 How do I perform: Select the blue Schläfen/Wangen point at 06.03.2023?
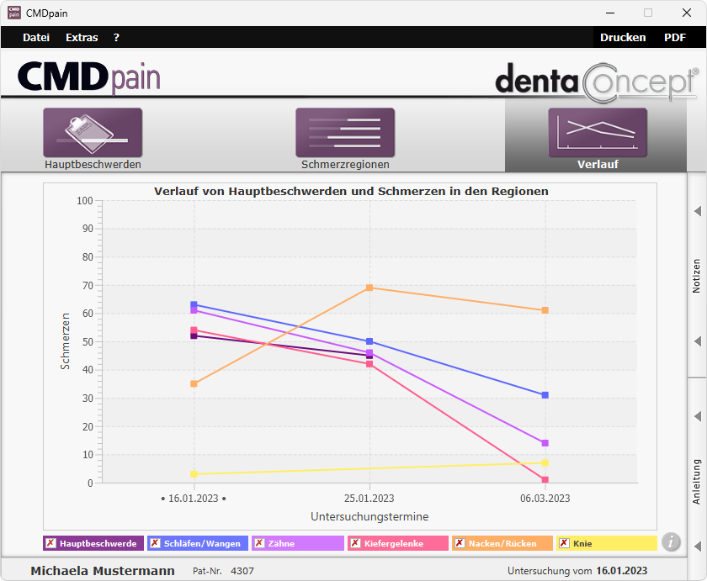pos(545,395)
